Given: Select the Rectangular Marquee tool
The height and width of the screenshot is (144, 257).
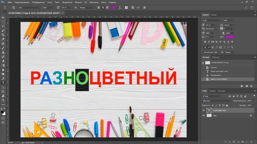Looking at the screenshot, I should (3, 22).
